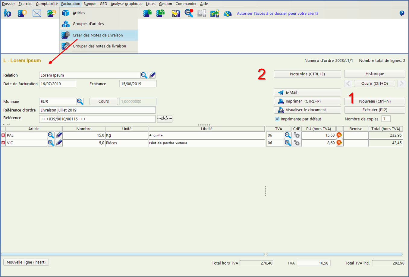Click Ouvrir (Ctrl+O) button
This screenshot has width=409, height=277.
(x=375, y=83)
